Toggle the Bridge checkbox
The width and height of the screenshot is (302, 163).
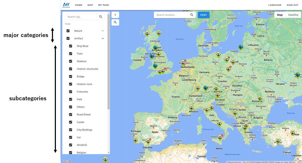(x=71, y=76)
